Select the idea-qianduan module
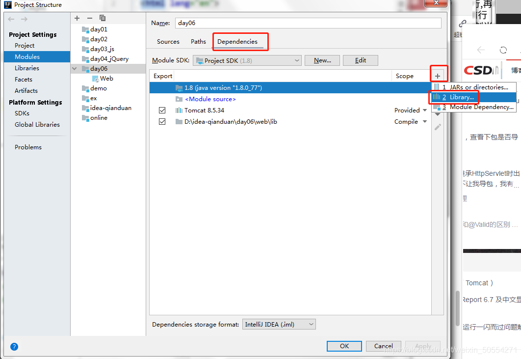This screenshot has width=521, height=359. click(111, 108)
